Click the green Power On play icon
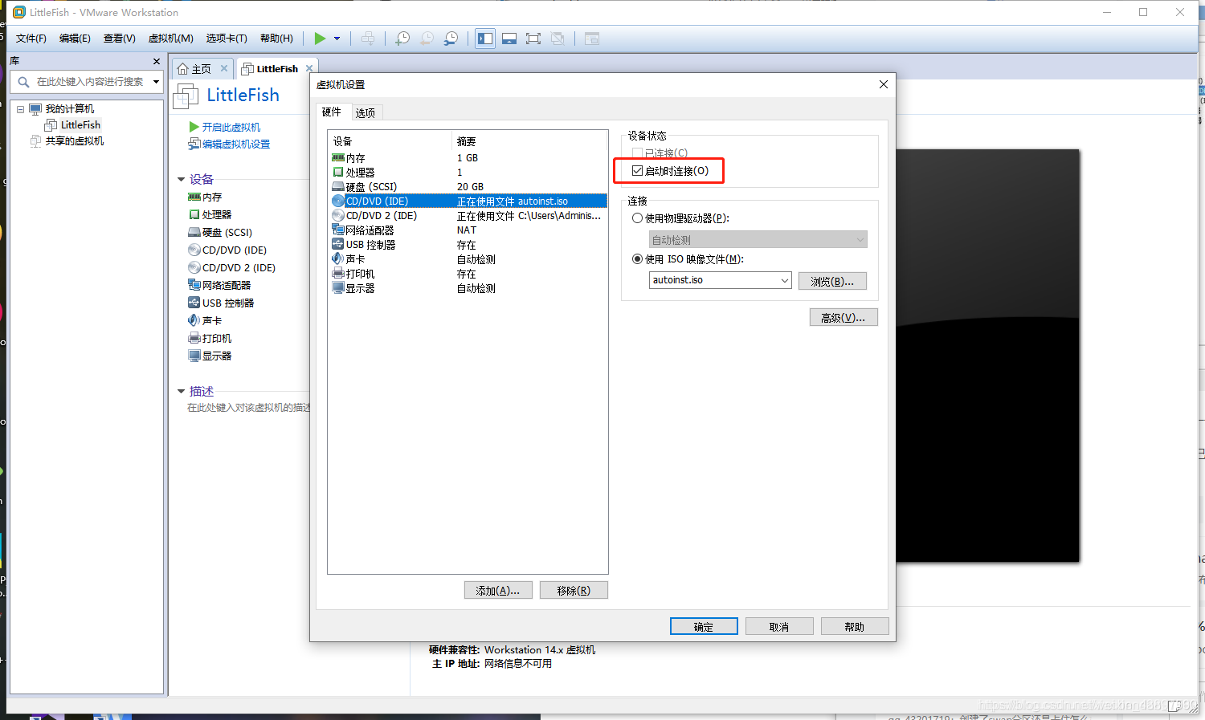The image size is (1205, 720). pyautogui.click(x=320, y=39)
